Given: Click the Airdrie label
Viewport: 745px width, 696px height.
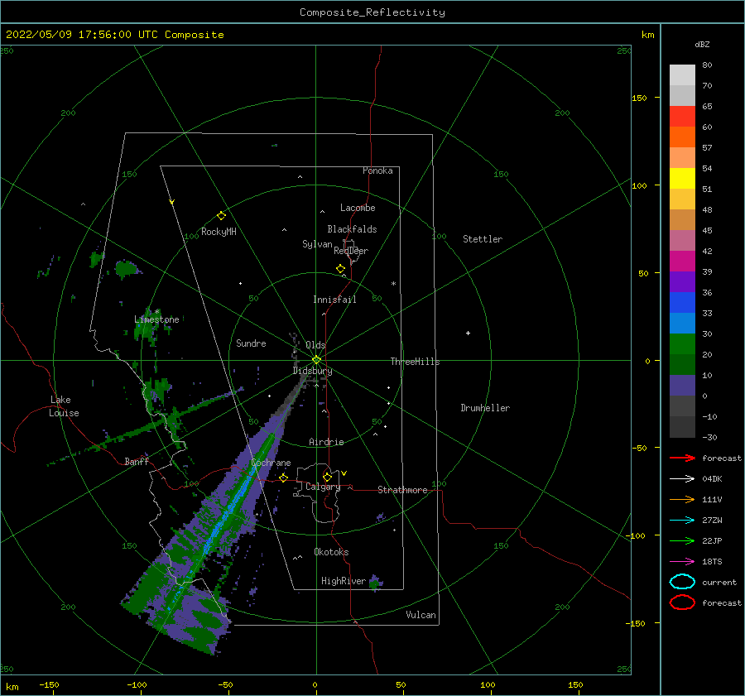Looking at the screenshot, I should [326, 442].
